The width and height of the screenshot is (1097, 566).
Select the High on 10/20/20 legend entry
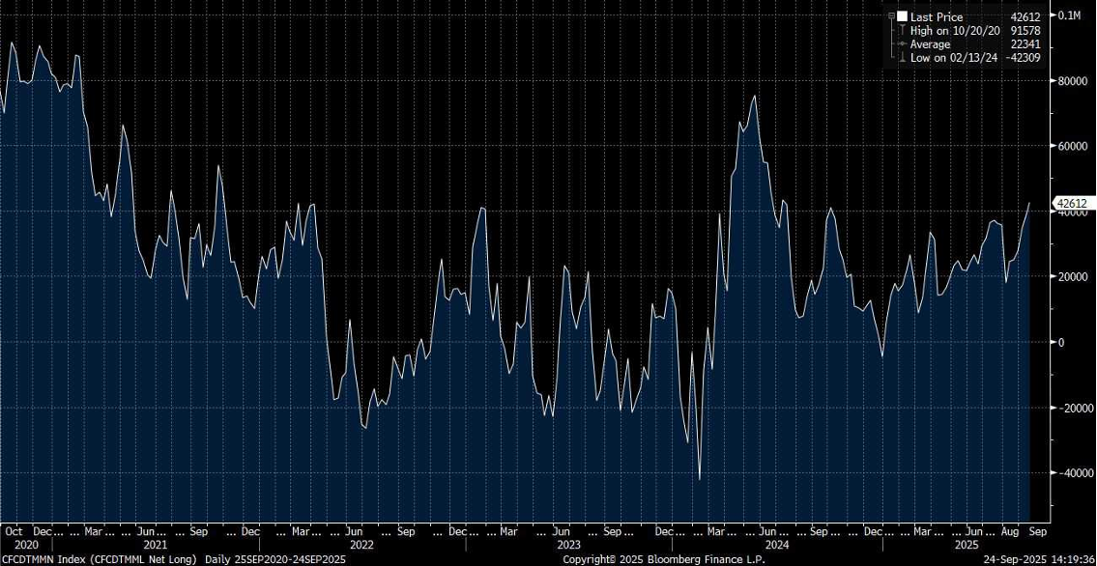(x=956, y=31)
